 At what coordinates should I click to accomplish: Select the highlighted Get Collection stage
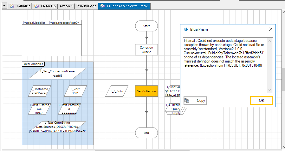[146, 91]
